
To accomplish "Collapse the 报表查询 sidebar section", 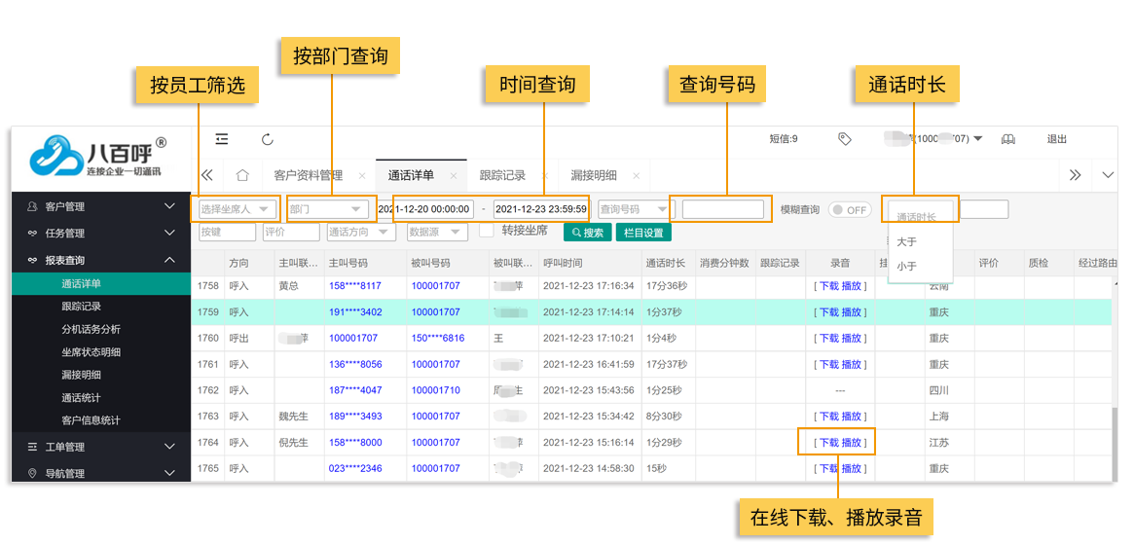I will point(169,260).
